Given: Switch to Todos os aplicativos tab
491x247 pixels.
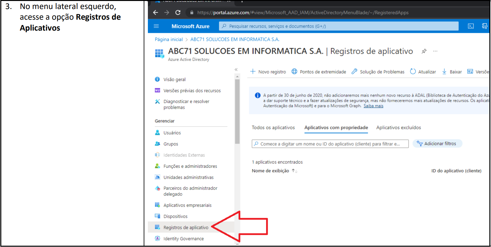Looking at the screenshot, I should point(273,128).
